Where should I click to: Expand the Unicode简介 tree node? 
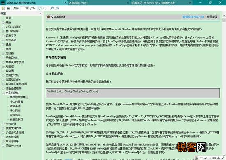(3, 27)
